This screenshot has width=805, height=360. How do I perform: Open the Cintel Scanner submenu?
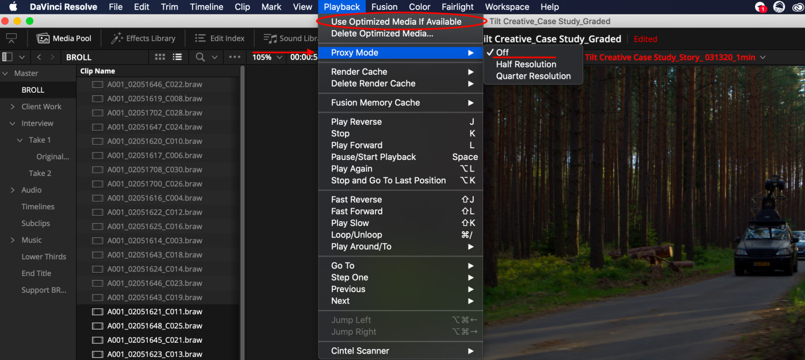pyautogui.click(x=401, y=351)
